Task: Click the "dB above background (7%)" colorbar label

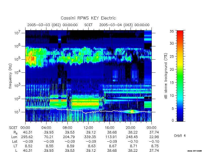Action: click(x=166, y=76)
